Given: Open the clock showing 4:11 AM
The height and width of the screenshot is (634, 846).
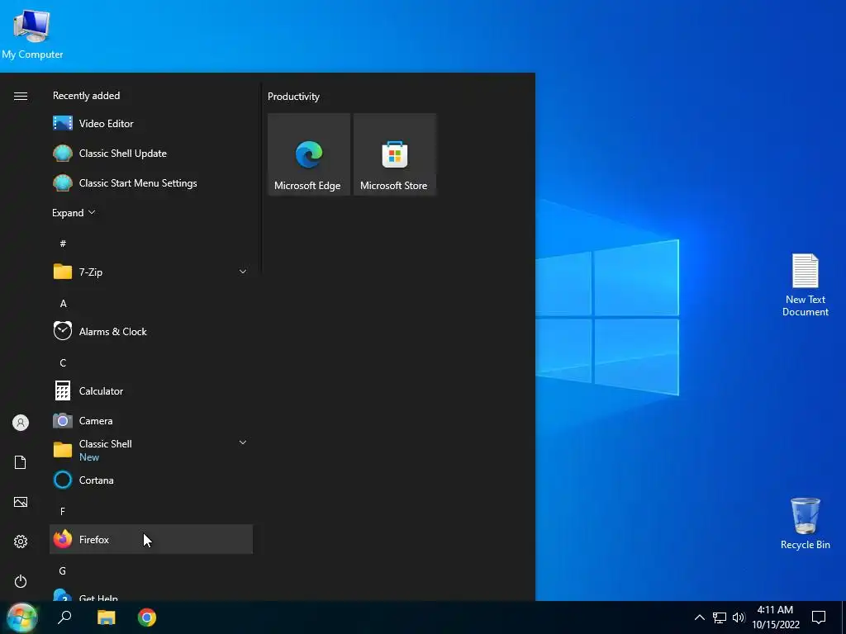Looking at the screenshot, I should coord(776,617).
